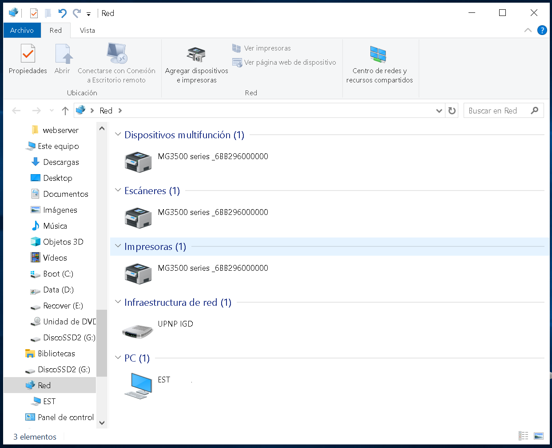This screenshot has height=448, width=552.
Task: Collapse the Dispositivos multifunción group
Action: [x=118, y=134]
